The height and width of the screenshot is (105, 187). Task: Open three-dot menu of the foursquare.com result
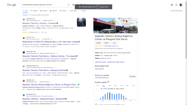[x=57, y=53]
